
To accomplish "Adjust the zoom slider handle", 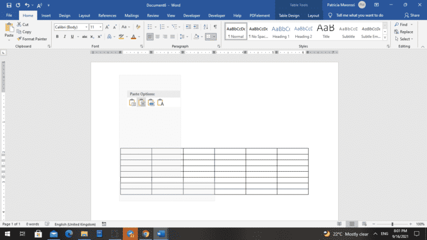I will 393,224.
